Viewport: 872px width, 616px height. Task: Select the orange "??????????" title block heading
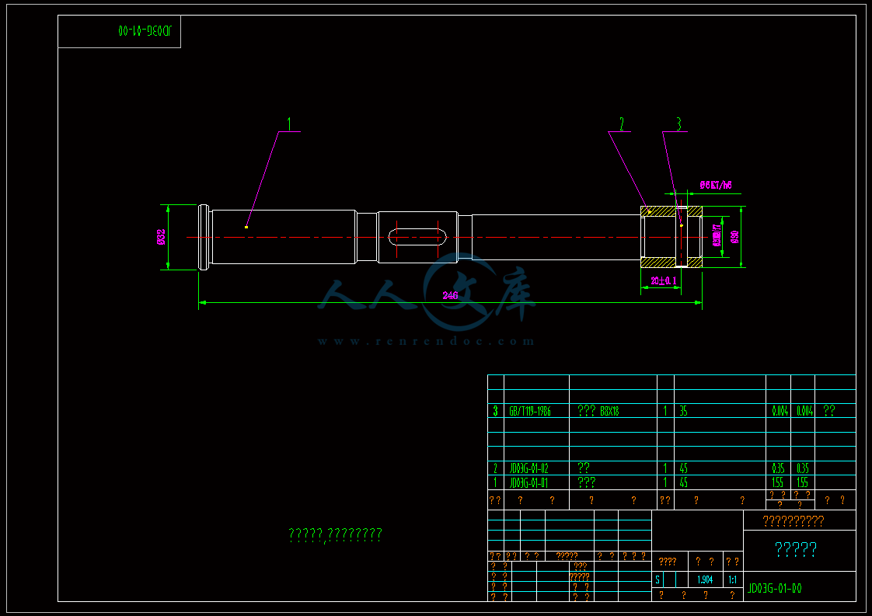click(794, 521)
